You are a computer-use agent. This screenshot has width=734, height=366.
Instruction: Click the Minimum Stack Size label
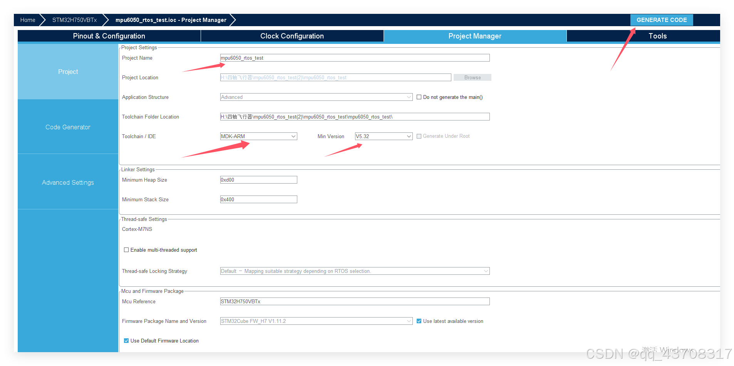tap(145, 199)
